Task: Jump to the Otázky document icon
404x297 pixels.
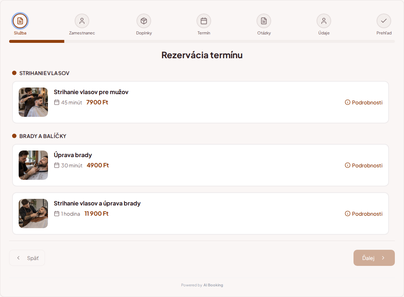Action: (x=264, y=21)
